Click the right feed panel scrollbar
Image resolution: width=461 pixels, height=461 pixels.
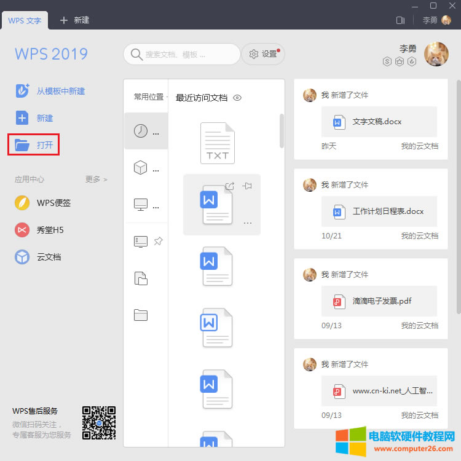459,197
